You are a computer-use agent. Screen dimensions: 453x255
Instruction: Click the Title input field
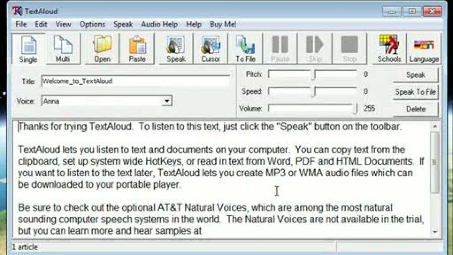click(135, 81)
